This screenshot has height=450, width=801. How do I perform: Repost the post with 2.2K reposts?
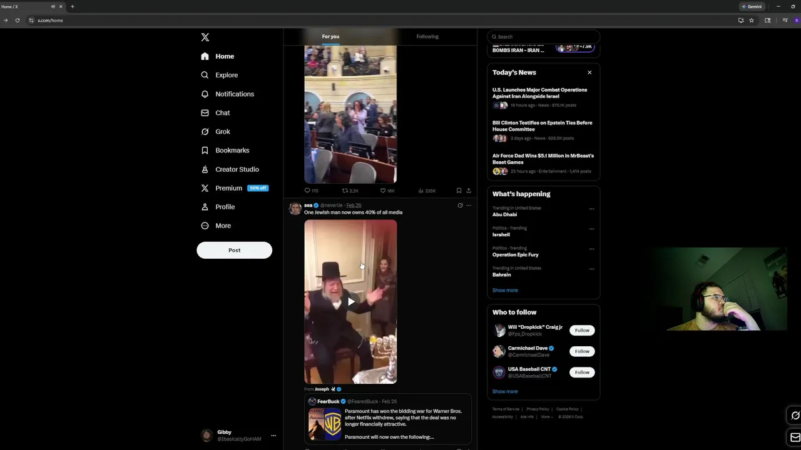[x=350, y=191]
